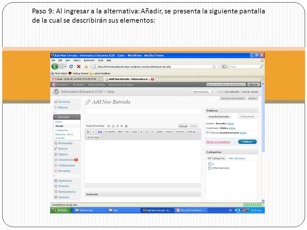Viewport: 307px width, 230px height.
Task: Open the Windows Inicio start button
Action: 61,210
